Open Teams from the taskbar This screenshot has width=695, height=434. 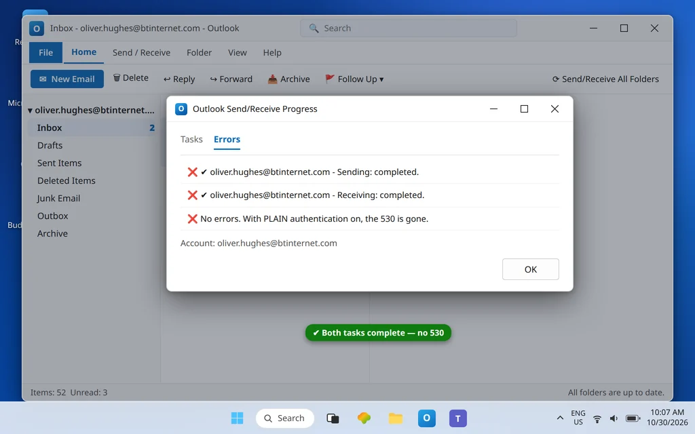pos(458,418)
